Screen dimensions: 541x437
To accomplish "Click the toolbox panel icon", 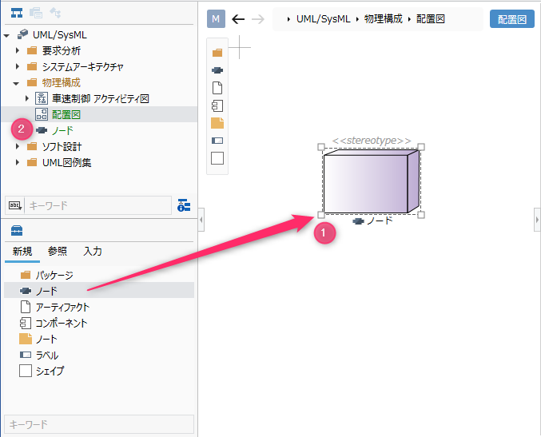I will pos(17,230).
